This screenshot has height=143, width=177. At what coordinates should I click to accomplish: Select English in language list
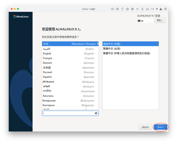coord(70,53)
